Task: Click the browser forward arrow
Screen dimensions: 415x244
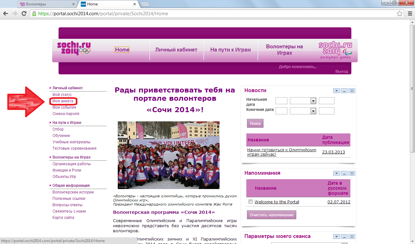Action: pyautogui.click(x=15, y=13)
